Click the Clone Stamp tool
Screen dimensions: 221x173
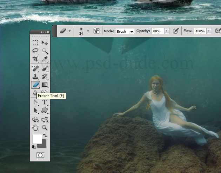(x=36, y=76)
